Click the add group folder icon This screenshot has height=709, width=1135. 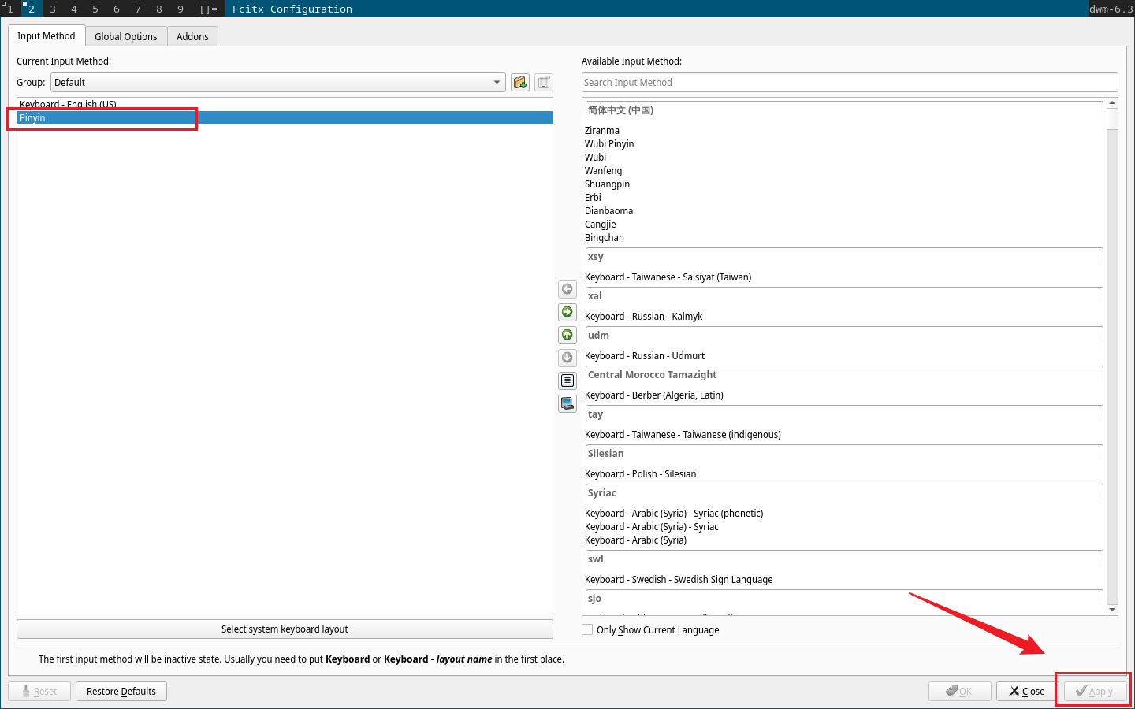click(519, 83)
